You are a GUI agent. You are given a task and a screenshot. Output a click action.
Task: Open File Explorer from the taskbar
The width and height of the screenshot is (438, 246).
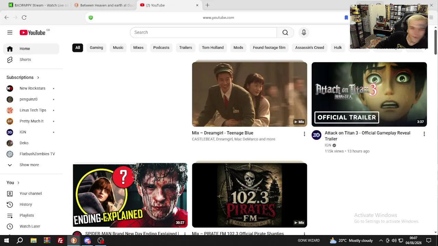click(x=34, y=241)
